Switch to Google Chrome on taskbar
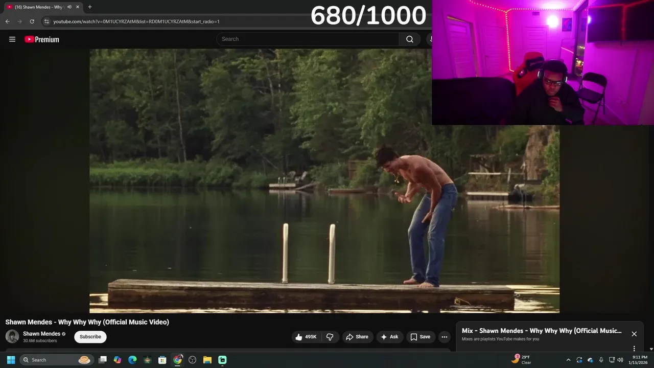 (177, 360)
